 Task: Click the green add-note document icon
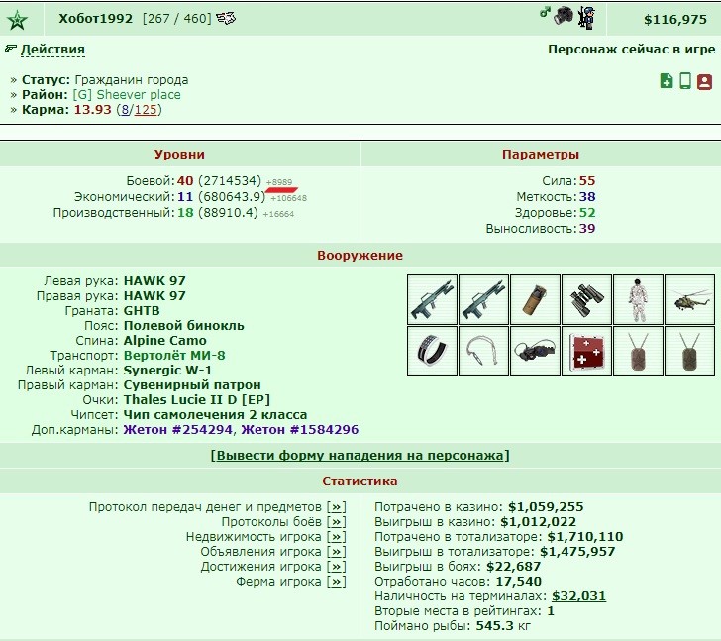[667, 81]
